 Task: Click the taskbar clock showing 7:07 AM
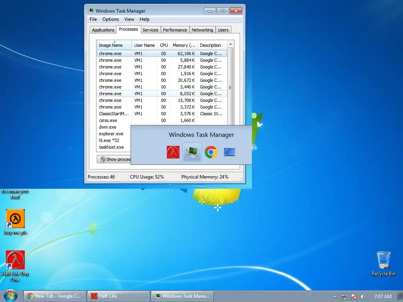coord(383,296)
